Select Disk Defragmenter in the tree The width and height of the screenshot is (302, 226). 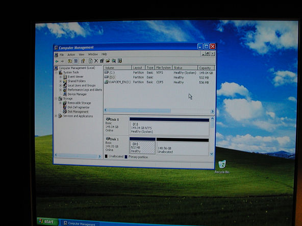point(79,107)
